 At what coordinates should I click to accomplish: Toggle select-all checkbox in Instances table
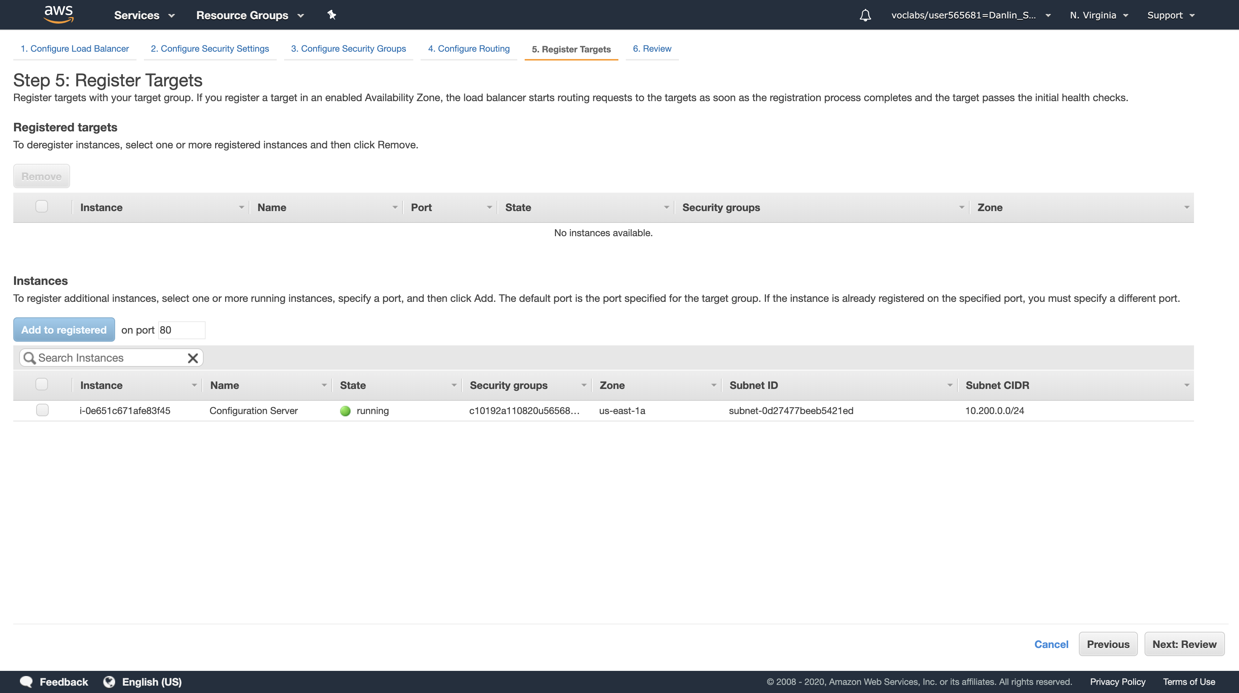click(42, 384)
